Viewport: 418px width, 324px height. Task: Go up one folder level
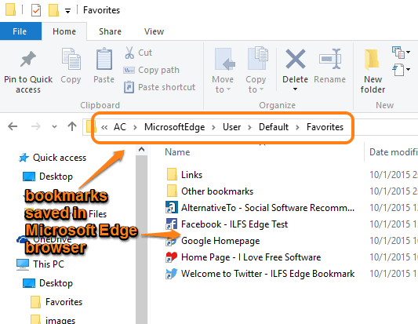coord(72,126)
